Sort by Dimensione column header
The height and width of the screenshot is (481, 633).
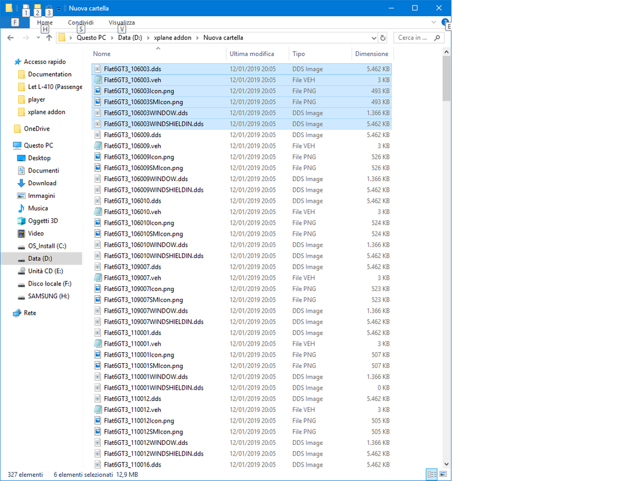click(372, 54)
